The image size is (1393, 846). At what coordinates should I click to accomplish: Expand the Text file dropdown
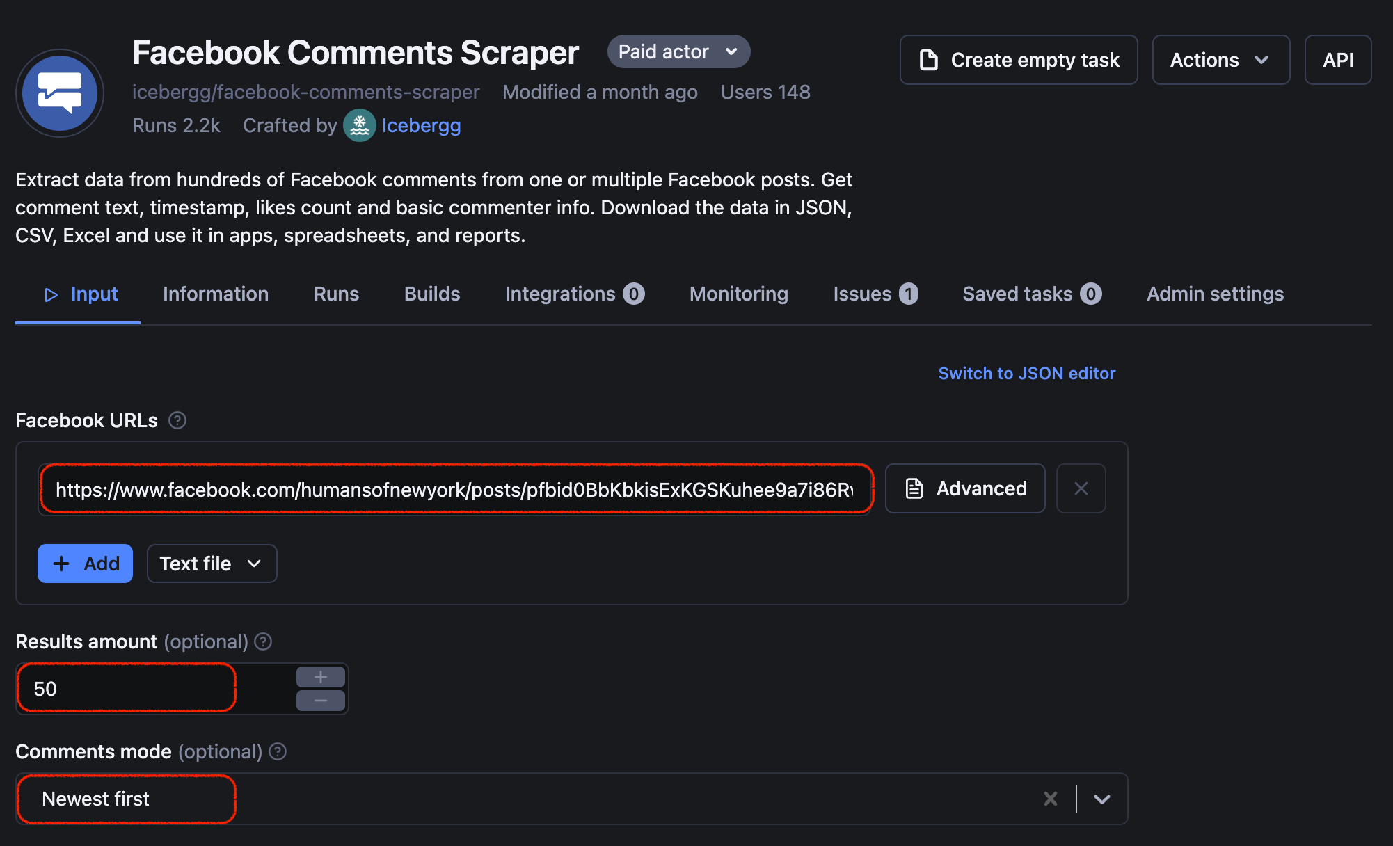pos(211,563)
